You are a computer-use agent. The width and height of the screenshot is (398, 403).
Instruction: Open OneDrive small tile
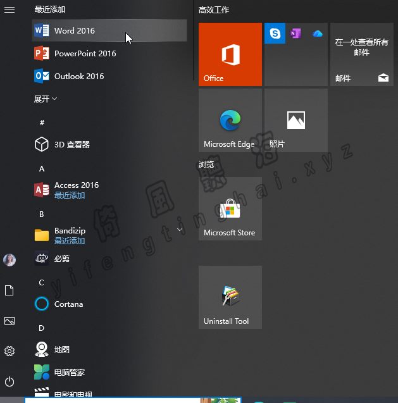click(317, 33)
